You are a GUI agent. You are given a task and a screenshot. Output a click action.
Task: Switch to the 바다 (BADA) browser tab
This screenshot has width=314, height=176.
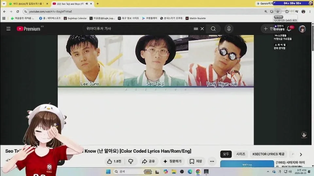click(27, 4)
